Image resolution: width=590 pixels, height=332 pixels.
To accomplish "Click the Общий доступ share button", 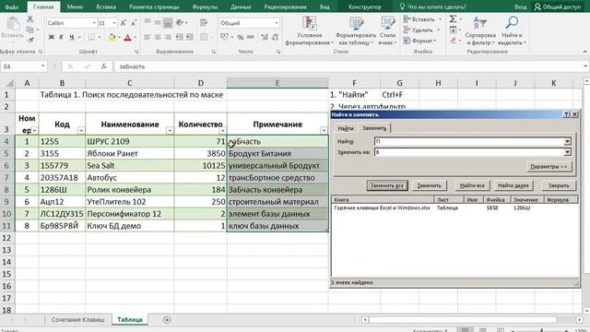I will (x=558, y=6).
